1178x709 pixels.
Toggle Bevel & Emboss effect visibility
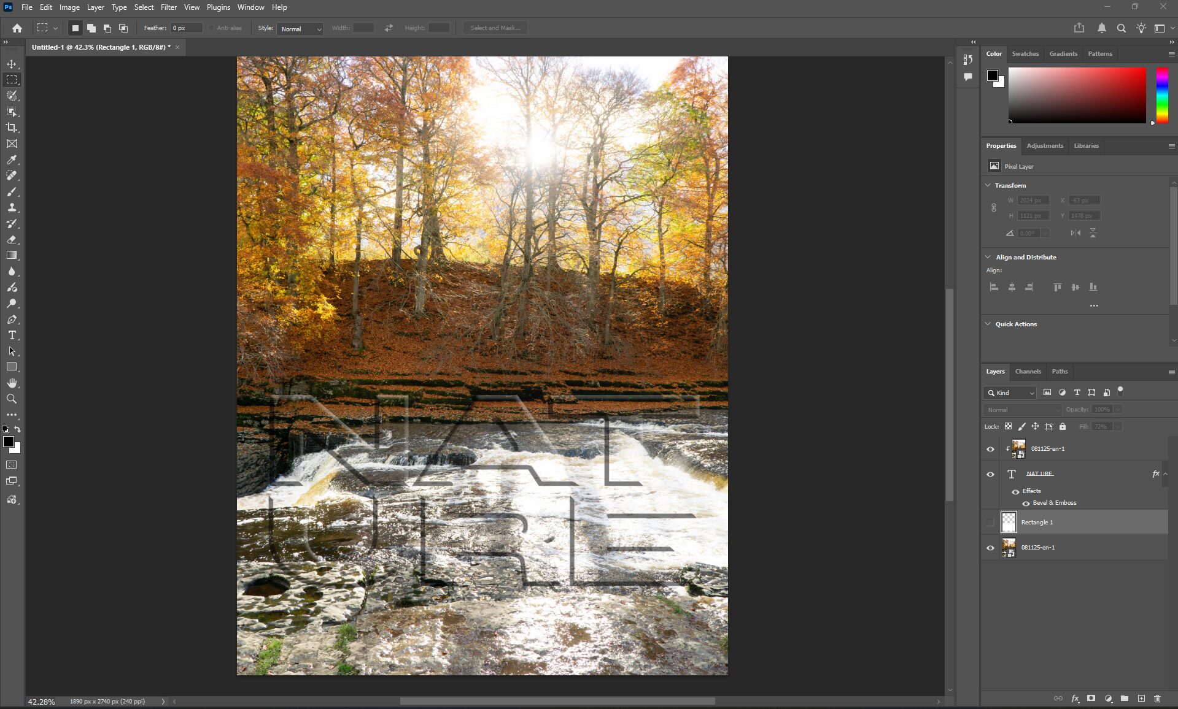(x=1026, y=503)
